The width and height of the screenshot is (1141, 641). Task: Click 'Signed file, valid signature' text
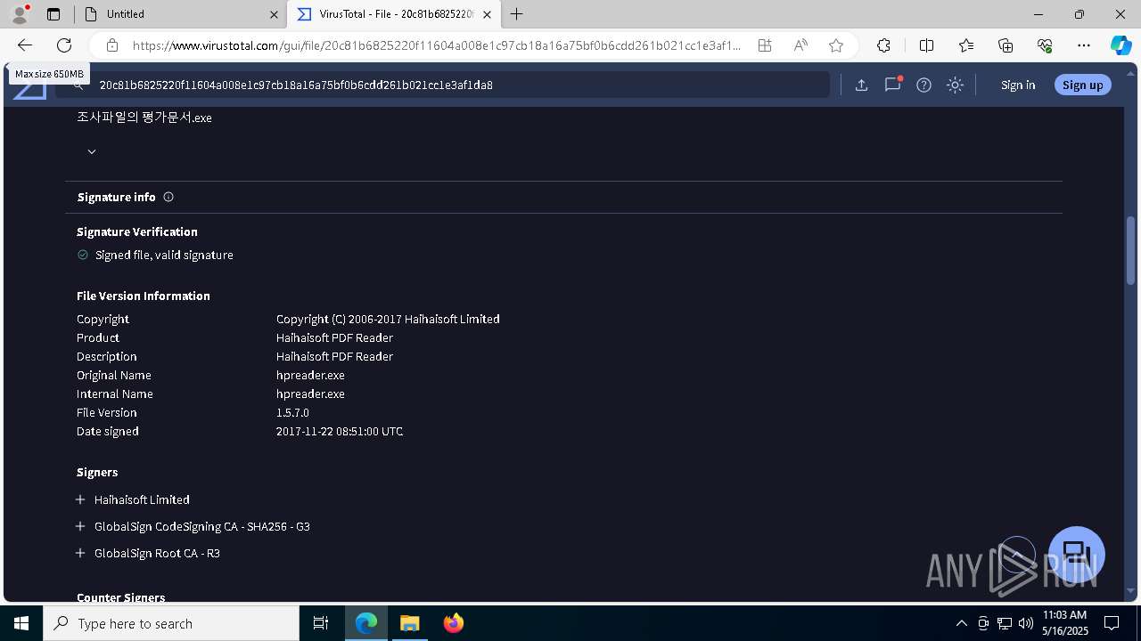pos(164,255)
